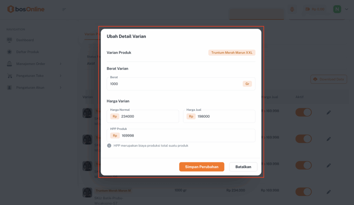Image resolution: width=354 pixels, height=205 pixels.
Task: Click the Pengaturan Toko shop icon
Action: [x=10, y=75]
